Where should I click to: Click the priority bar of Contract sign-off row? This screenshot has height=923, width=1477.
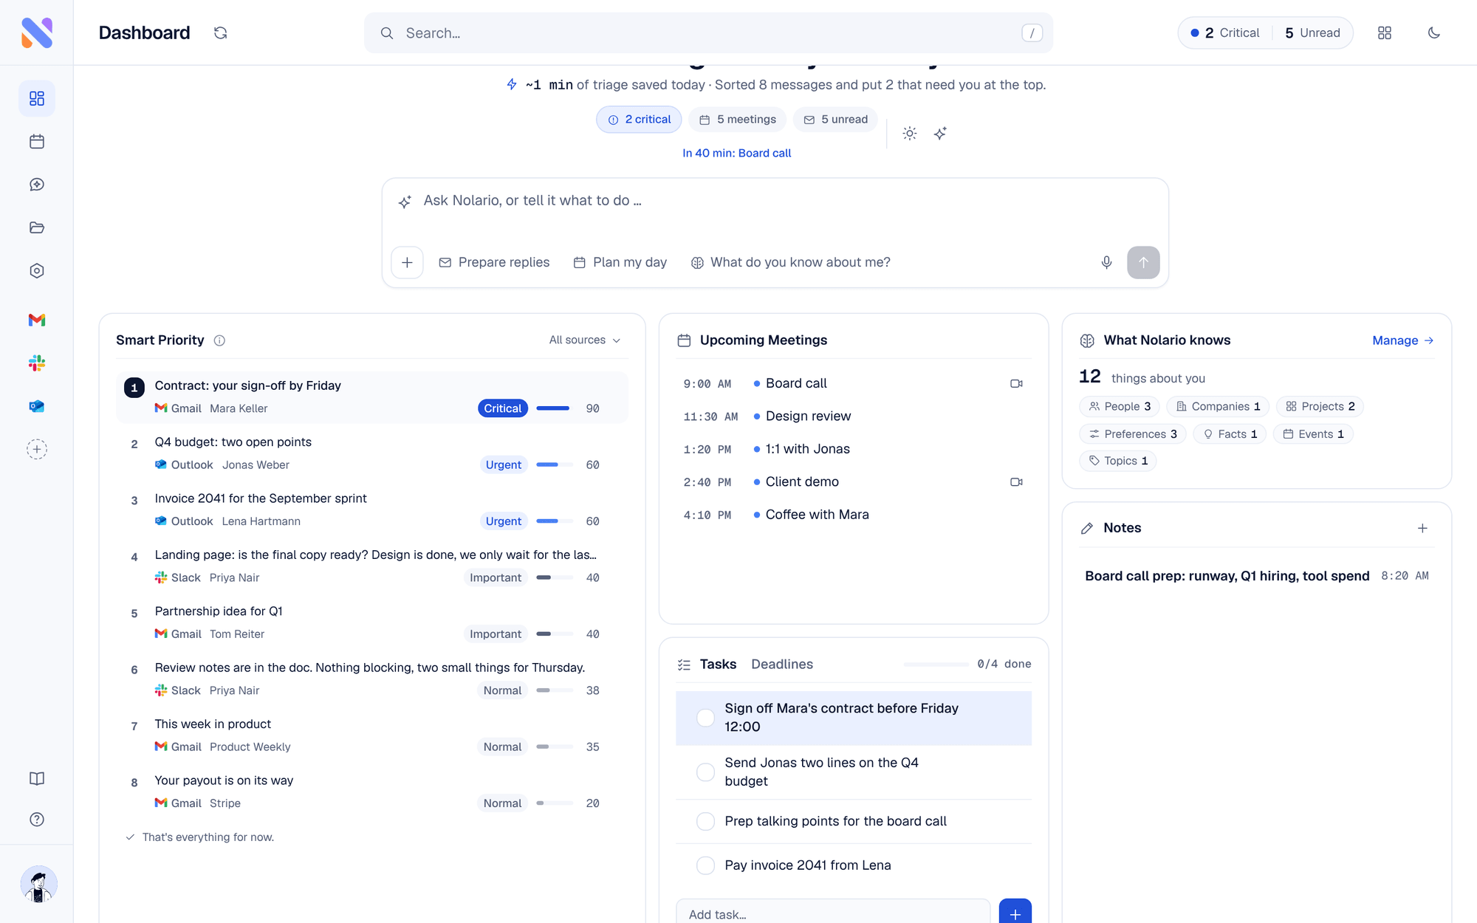(x=555, y=408)
